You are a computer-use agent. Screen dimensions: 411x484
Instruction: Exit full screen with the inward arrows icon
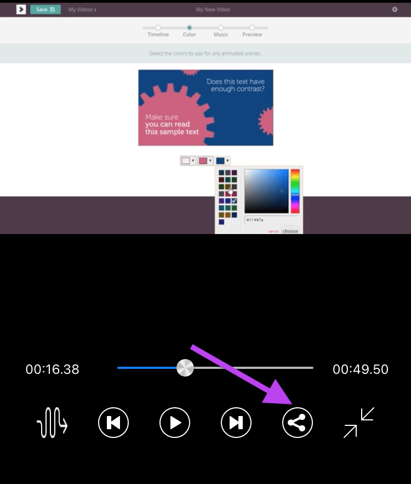point(359,423)
